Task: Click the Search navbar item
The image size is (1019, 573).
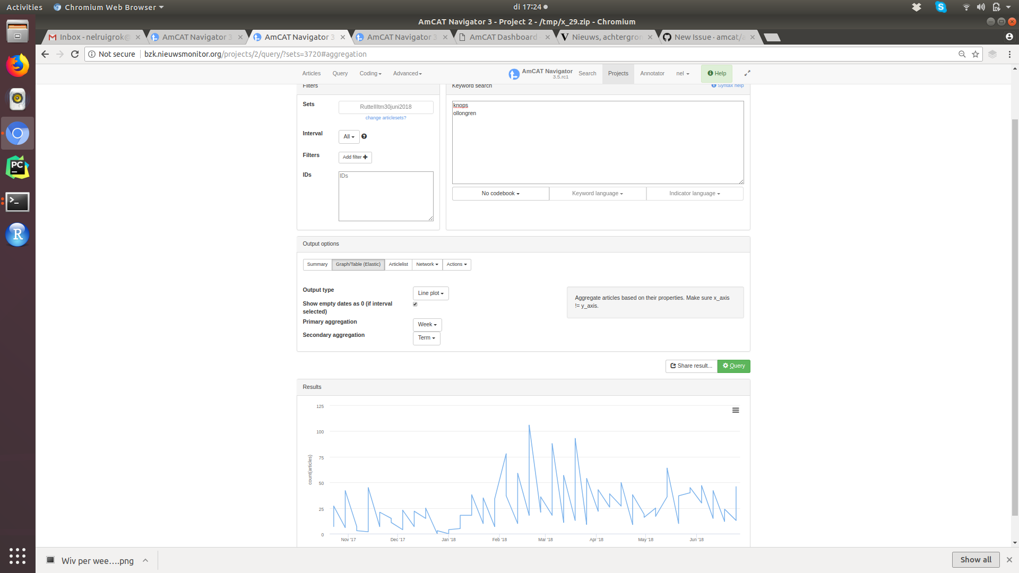Action: [x=588, y=74]
